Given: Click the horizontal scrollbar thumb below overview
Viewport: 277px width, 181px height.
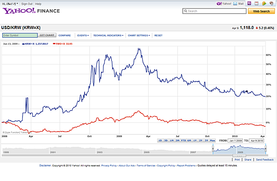Looking at the screenshot, I should tap(239, 156).
